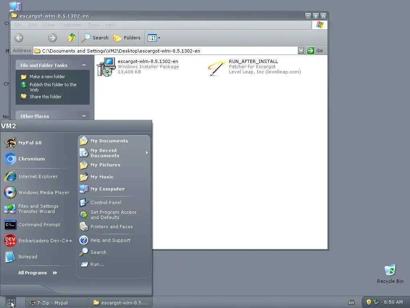The width and height of the screenshot is (410, 308).
Task: Open the Views dropdown button
Action: click(154, 38)
